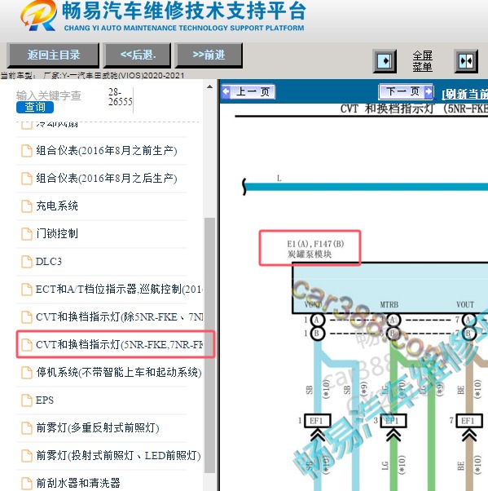Click the 当前车型 vehicle info text
This screenshot has width=488, height=491.
click(x=93, y=76)
